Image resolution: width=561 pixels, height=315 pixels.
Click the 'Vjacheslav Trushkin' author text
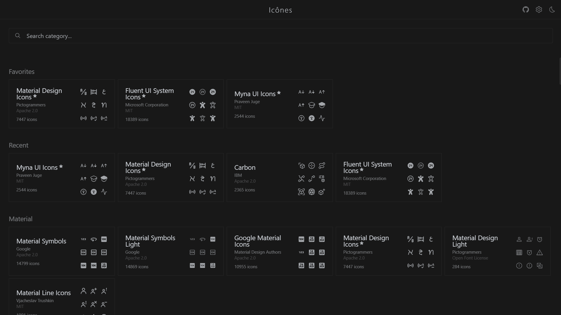[35, 301]
